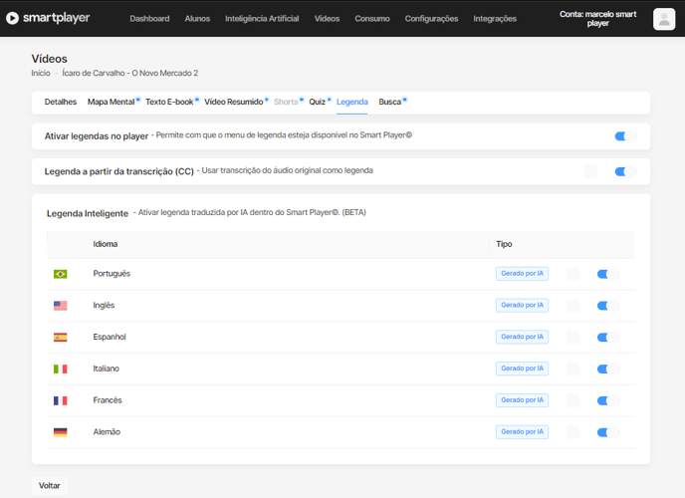Image resolution: width=685 pixels, height=498 pixels.
Task: Select the Francês language name
Action: (x=108, y=400)
